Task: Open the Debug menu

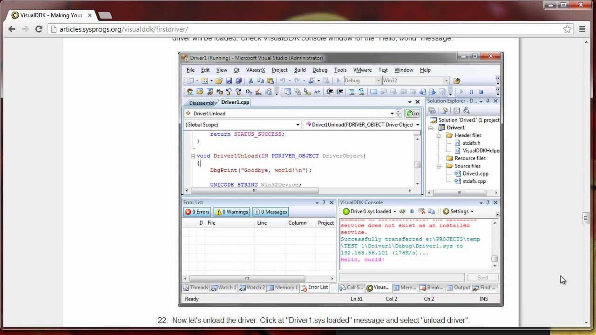Action: point(319,70)
